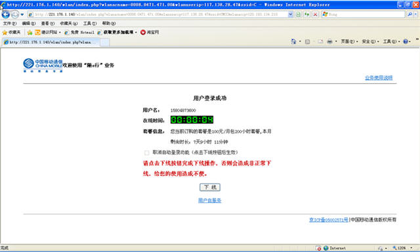The width and height of the screenshot is (420, 252).
Task: Click the Read Mail envelope icon
Action: pyautogui.click(x=320, y=41)
